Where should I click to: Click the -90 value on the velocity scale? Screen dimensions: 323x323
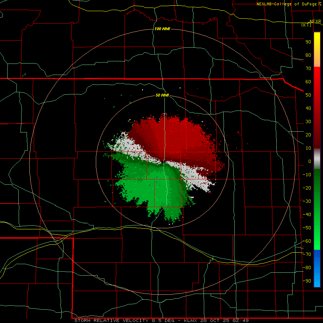(307, 281)
